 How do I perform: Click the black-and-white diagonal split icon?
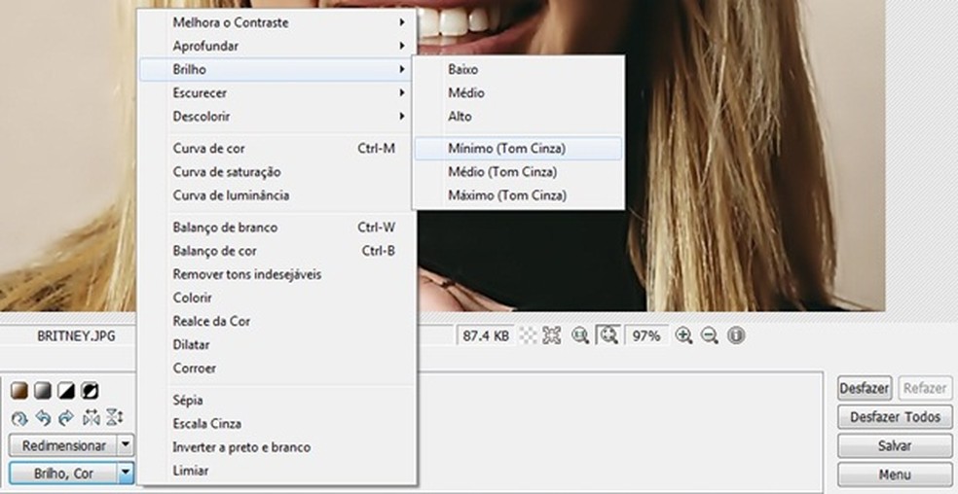pos(66,391)
